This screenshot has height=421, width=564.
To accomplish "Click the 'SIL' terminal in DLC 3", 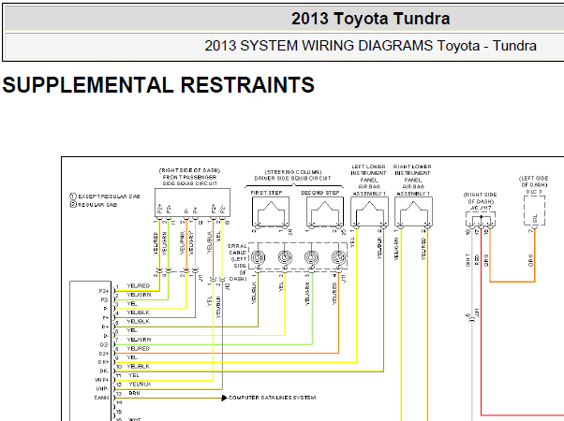I will (x=535, y=218).
